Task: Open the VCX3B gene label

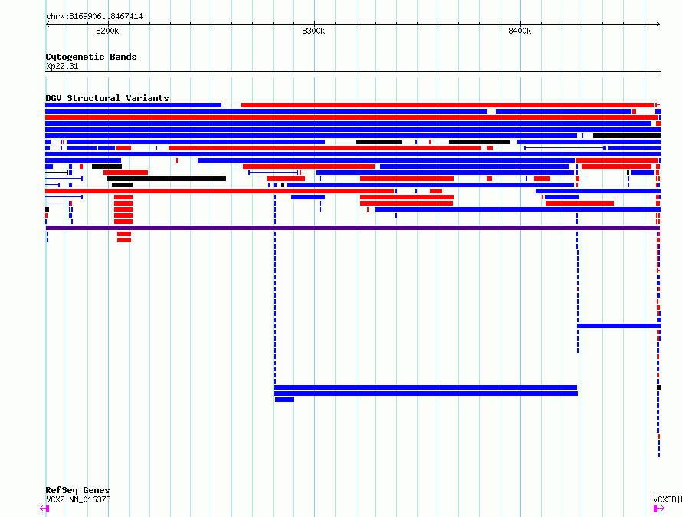Action: click(667, 499)
